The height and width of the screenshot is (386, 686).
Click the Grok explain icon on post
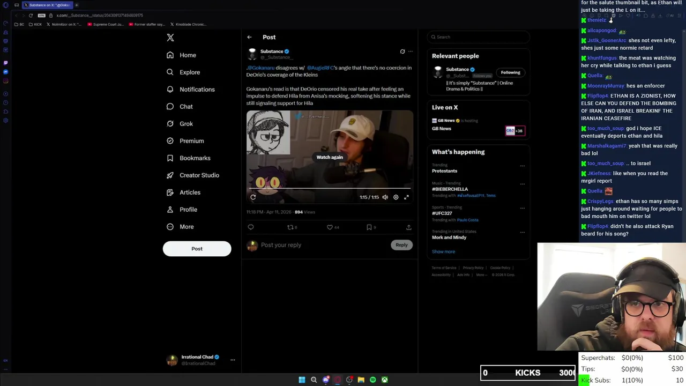click(402, 51)
